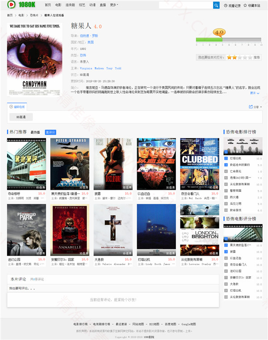Open 电影 in top navigation
The image size is (268, 340).
tap(58, 5)
